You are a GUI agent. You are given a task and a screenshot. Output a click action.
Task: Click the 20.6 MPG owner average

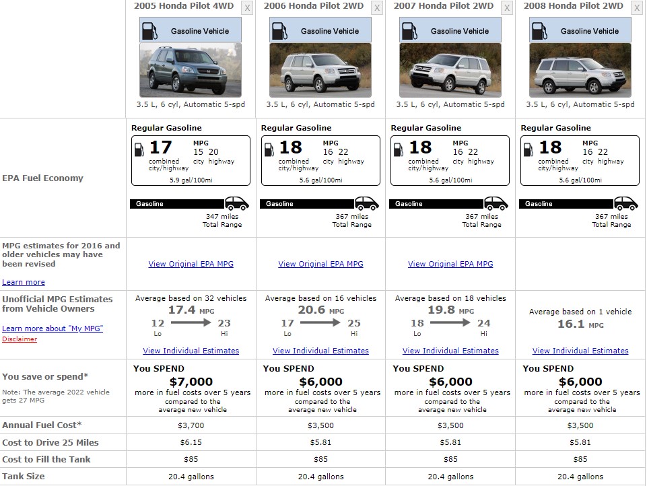click(320, 310)
